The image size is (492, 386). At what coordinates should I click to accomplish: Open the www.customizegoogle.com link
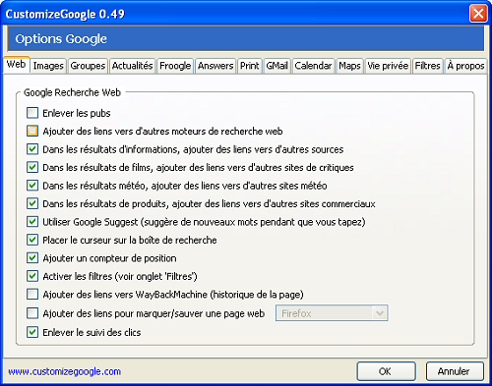65,371
